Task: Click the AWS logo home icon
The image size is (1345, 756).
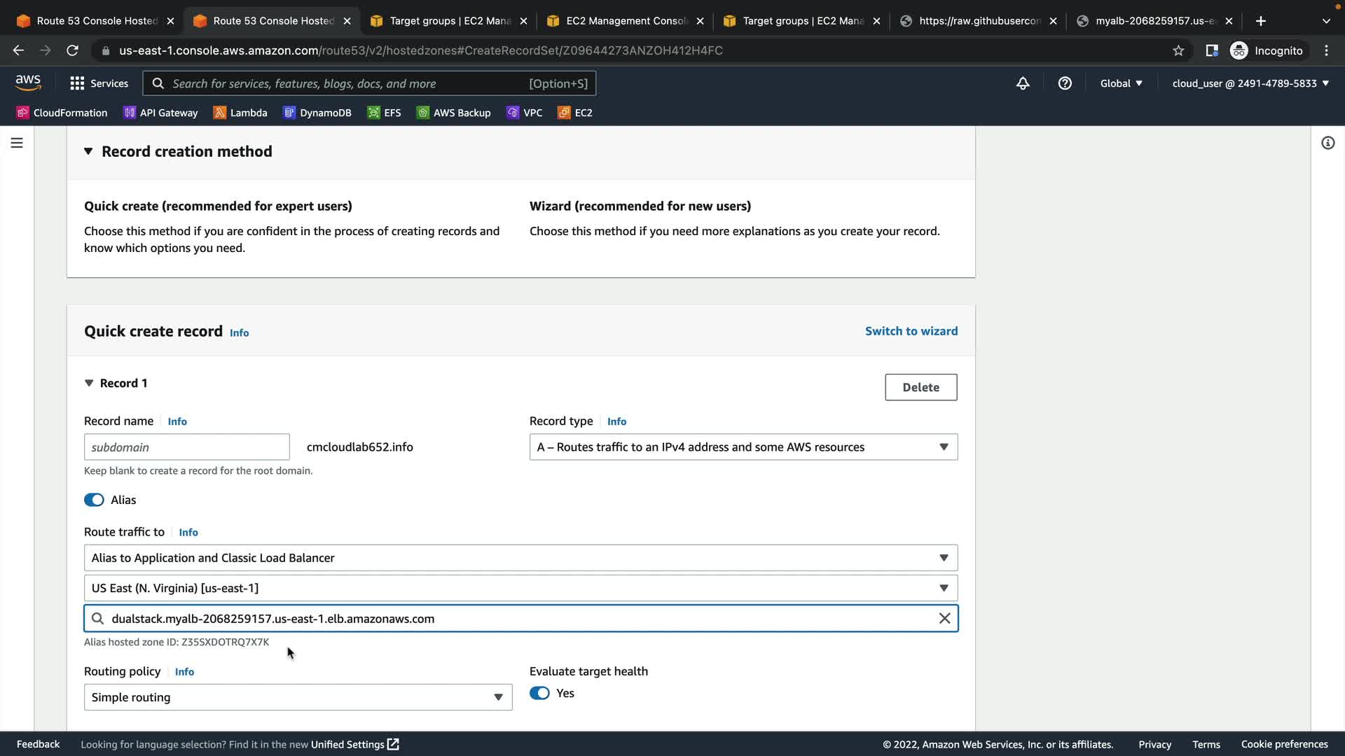Action: (x=28, y=83)
